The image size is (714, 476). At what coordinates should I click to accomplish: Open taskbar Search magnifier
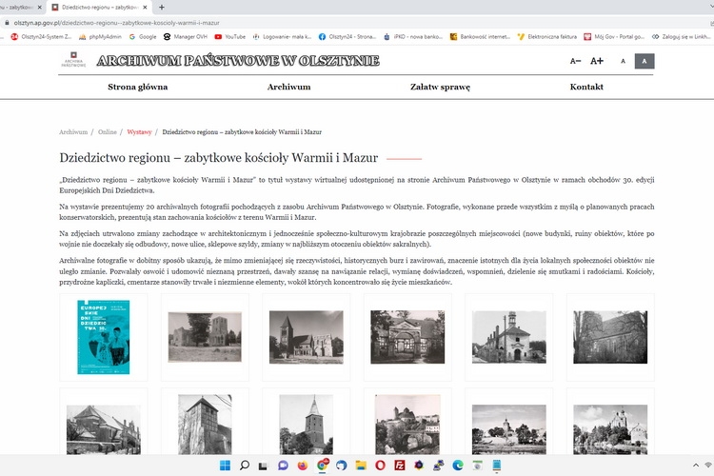click(245, 466)
